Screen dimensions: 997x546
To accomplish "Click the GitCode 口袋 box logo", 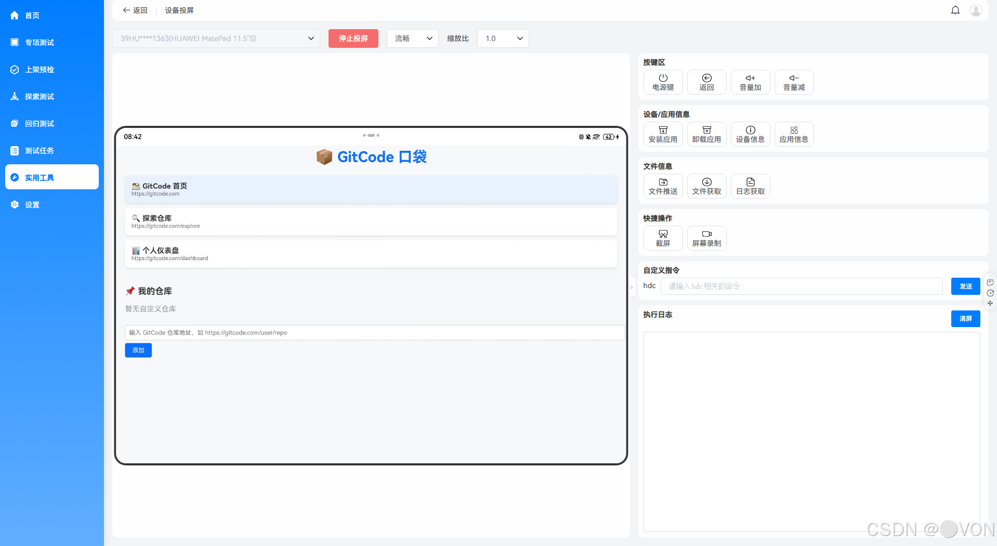I will click(x=324, y=157).
